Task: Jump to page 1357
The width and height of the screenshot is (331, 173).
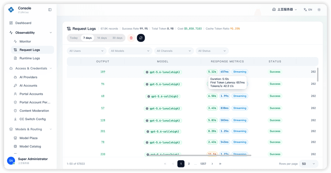Action: [203, 164]
